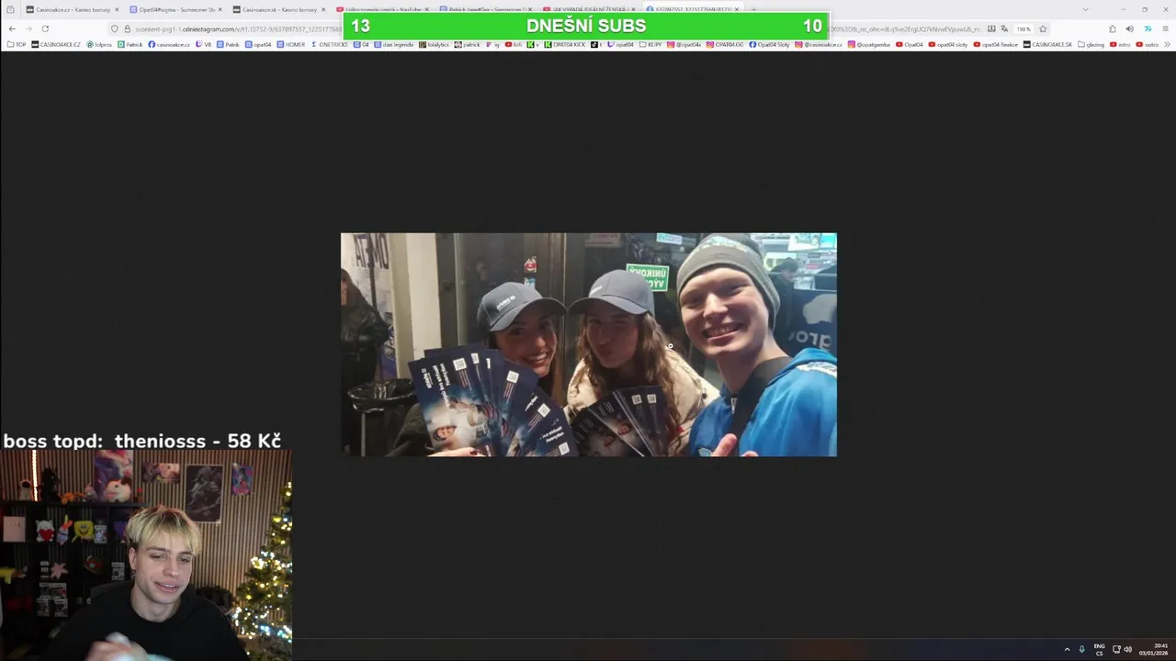1176x661 pixels.
Task: Open the ONETRICKS bookmark
Action: point(329,44)
